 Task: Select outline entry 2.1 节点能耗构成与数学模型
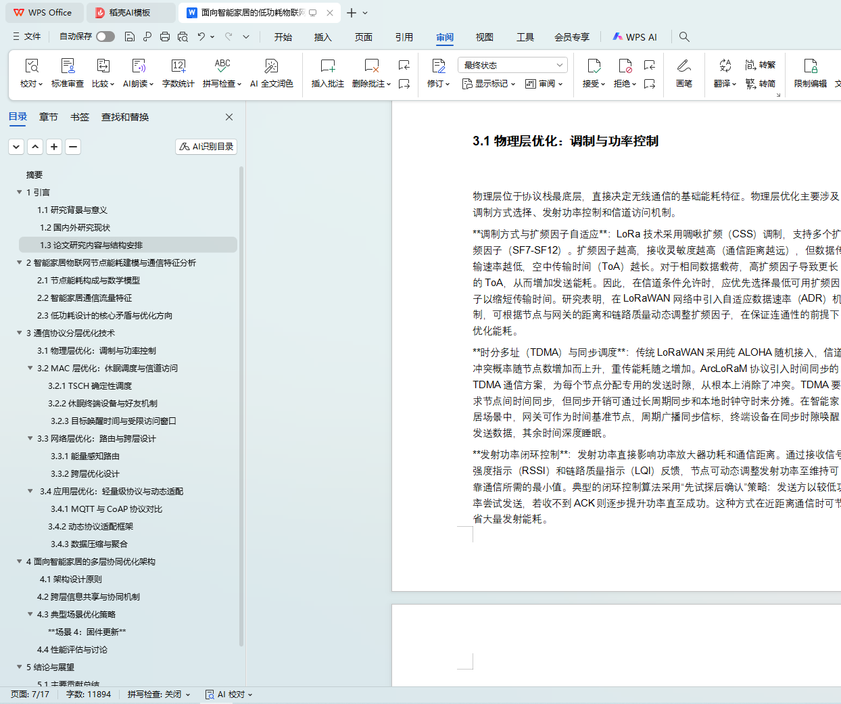pyautogui.click(x=89, y=281)
